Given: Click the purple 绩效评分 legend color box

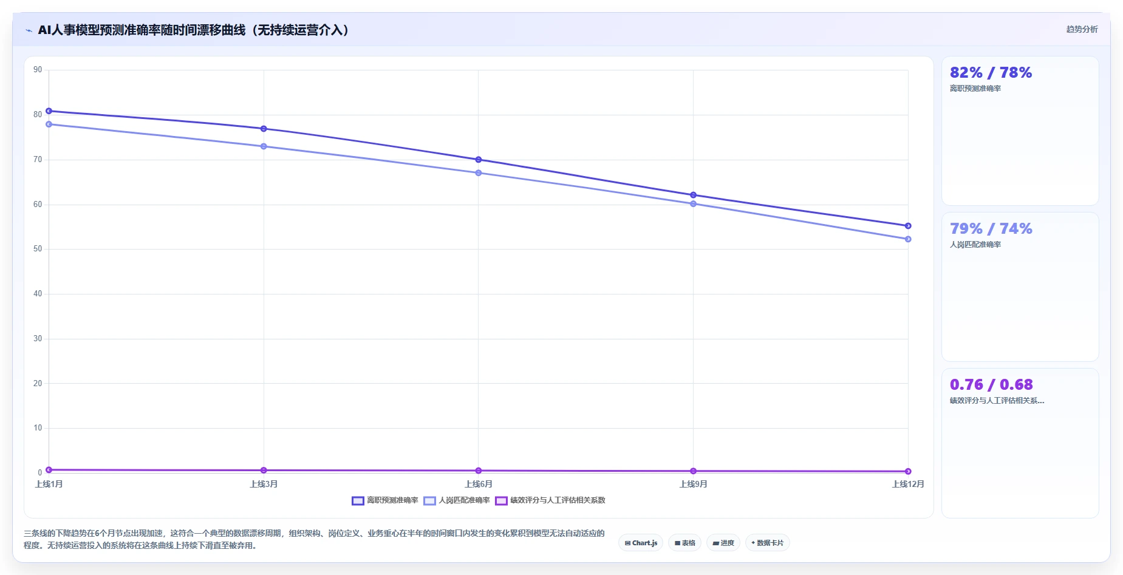Looking at the screenshot, I should click(x=501, y=501).
